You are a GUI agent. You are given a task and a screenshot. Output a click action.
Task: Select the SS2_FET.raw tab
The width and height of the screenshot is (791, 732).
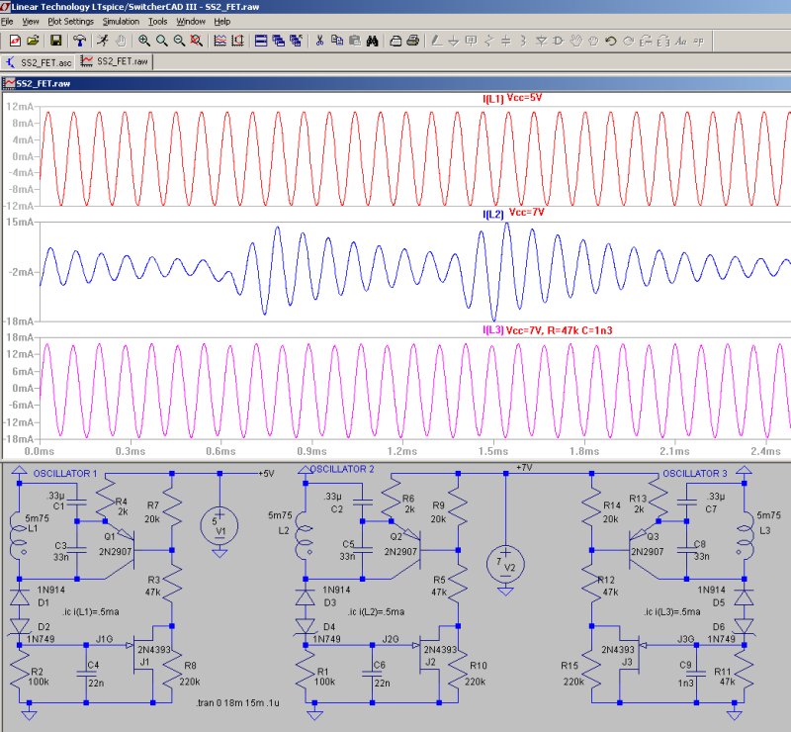click(x=115, y=61)
